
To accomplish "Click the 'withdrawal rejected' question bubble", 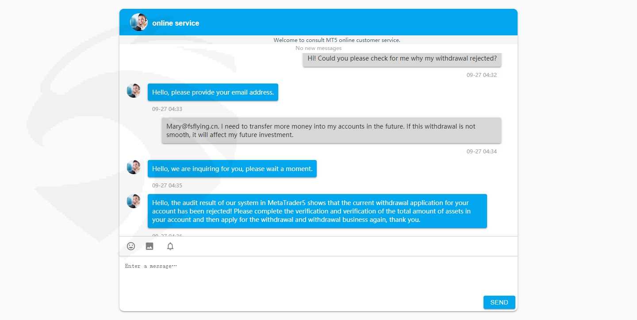I will point(402,58).
